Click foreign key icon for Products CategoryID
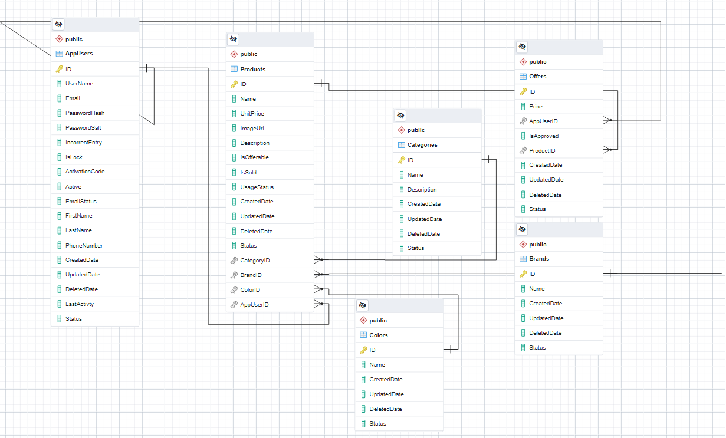The width and height of the screenshot is (726, 438). click(x=234, y=260)
